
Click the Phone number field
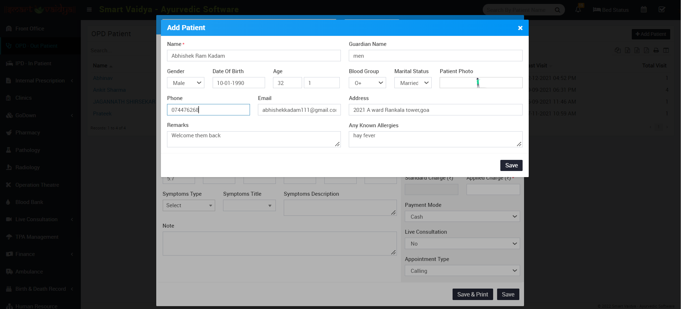[208, 110]
